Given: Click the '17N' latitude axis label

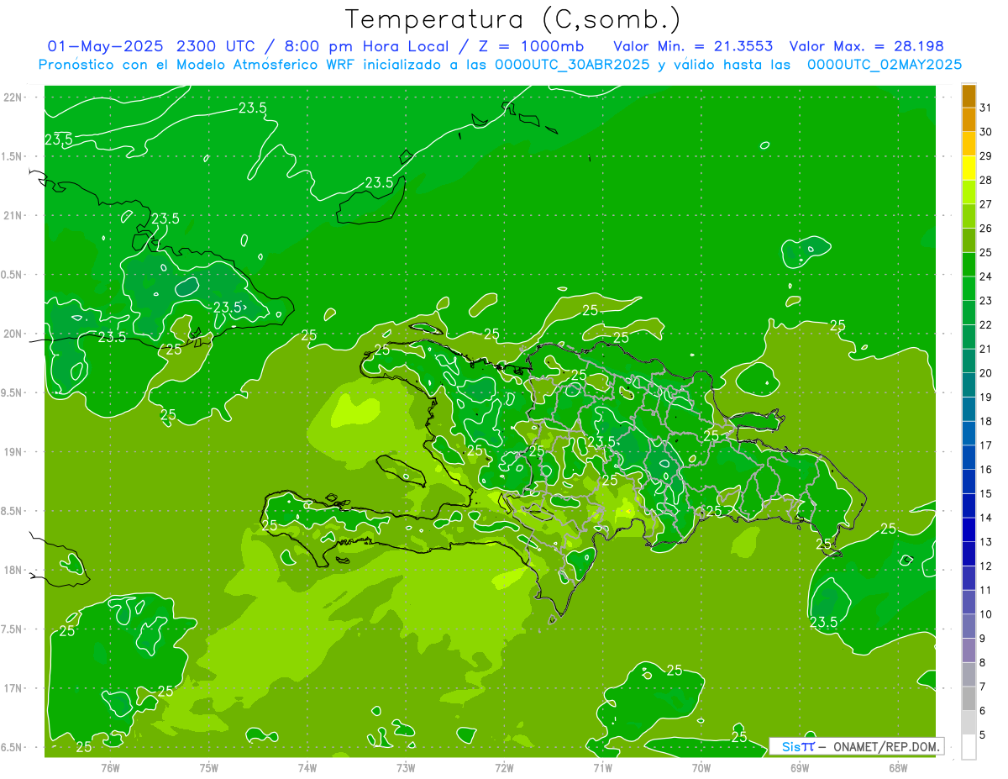Looking at the screenshot, I should click(12, 688).
